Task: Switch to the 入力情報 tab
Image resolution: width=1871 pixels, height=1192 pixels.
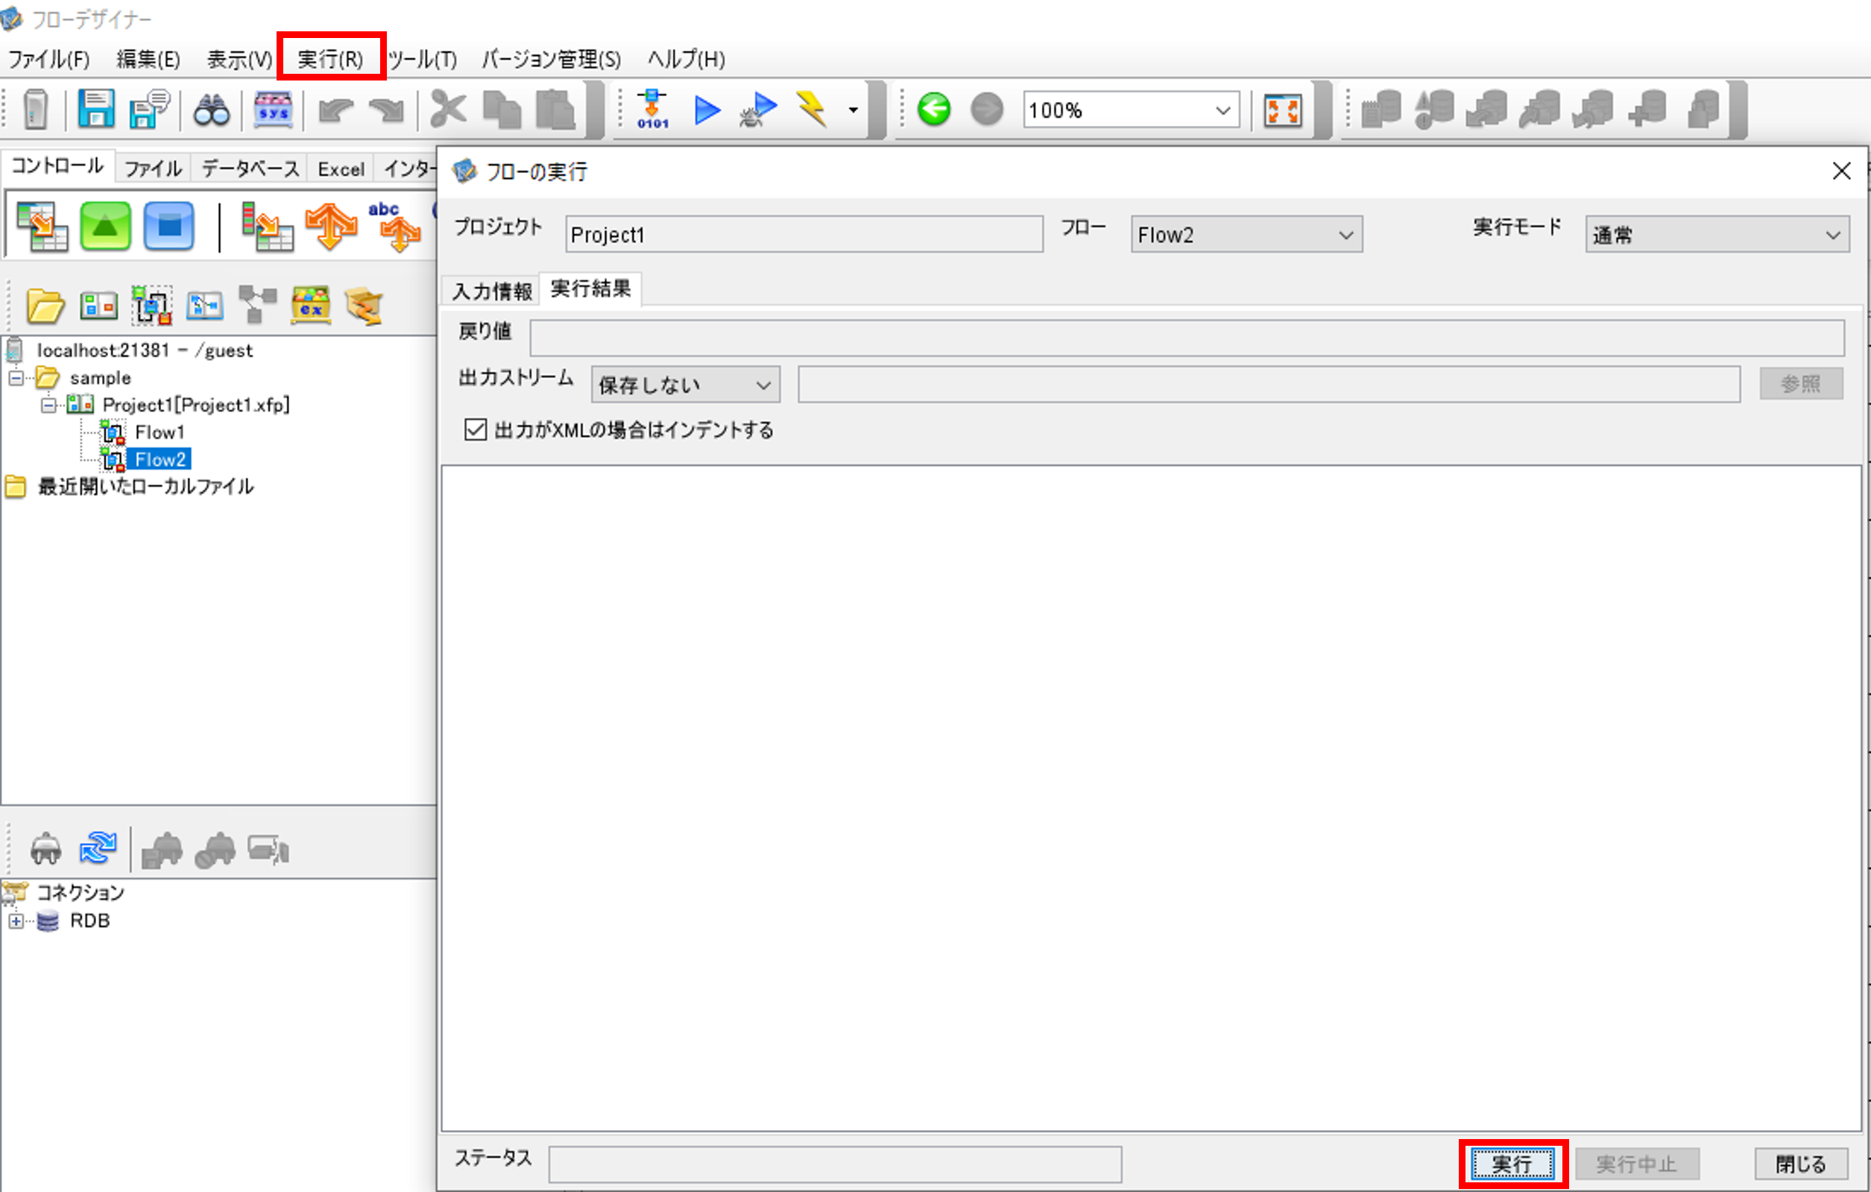Action: coord(492,291)
